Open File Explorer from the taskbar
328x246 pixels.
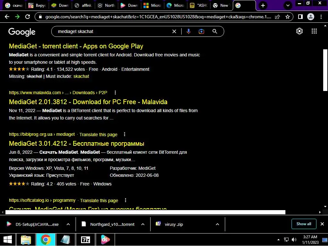(26, 240)
